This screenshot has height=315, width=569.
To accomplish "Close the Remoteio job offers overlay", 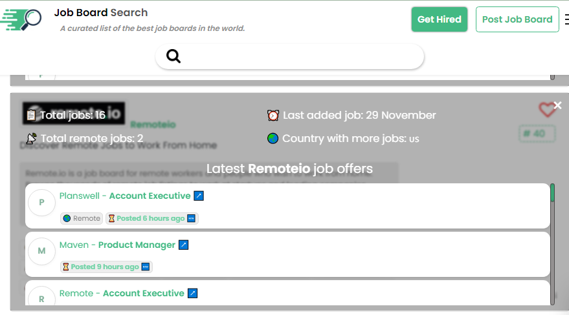I will 558,105.
